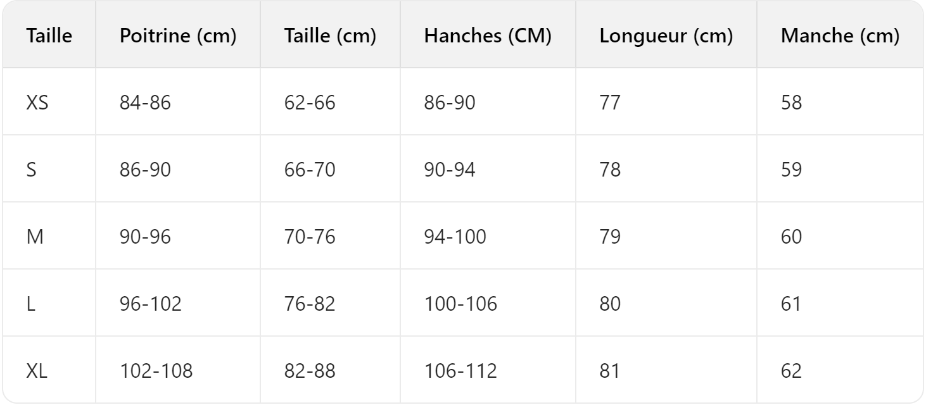926x405 pixels.
Task: Click the 82-88 waist cell for XL
Action: point(310,371)
